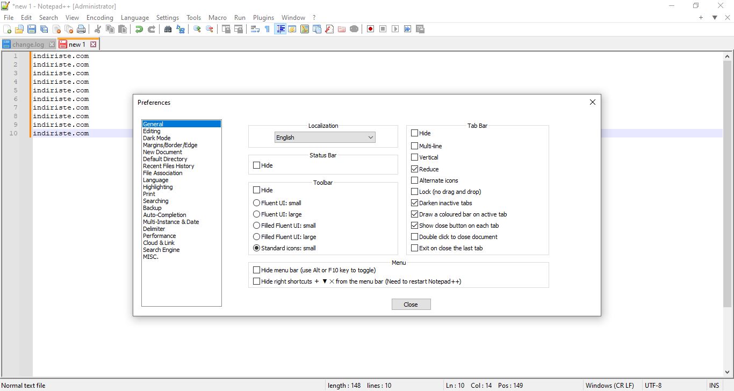Click the Print toolbar icon
Screen dimensions: 734x391
(81, 29)
